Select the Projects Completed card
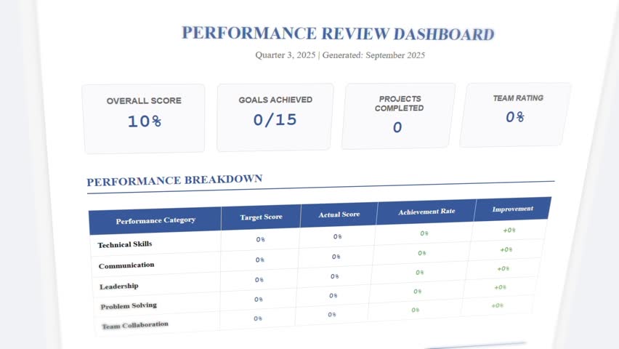The height and width of the screenshot is (349, 619). (398, 115)
